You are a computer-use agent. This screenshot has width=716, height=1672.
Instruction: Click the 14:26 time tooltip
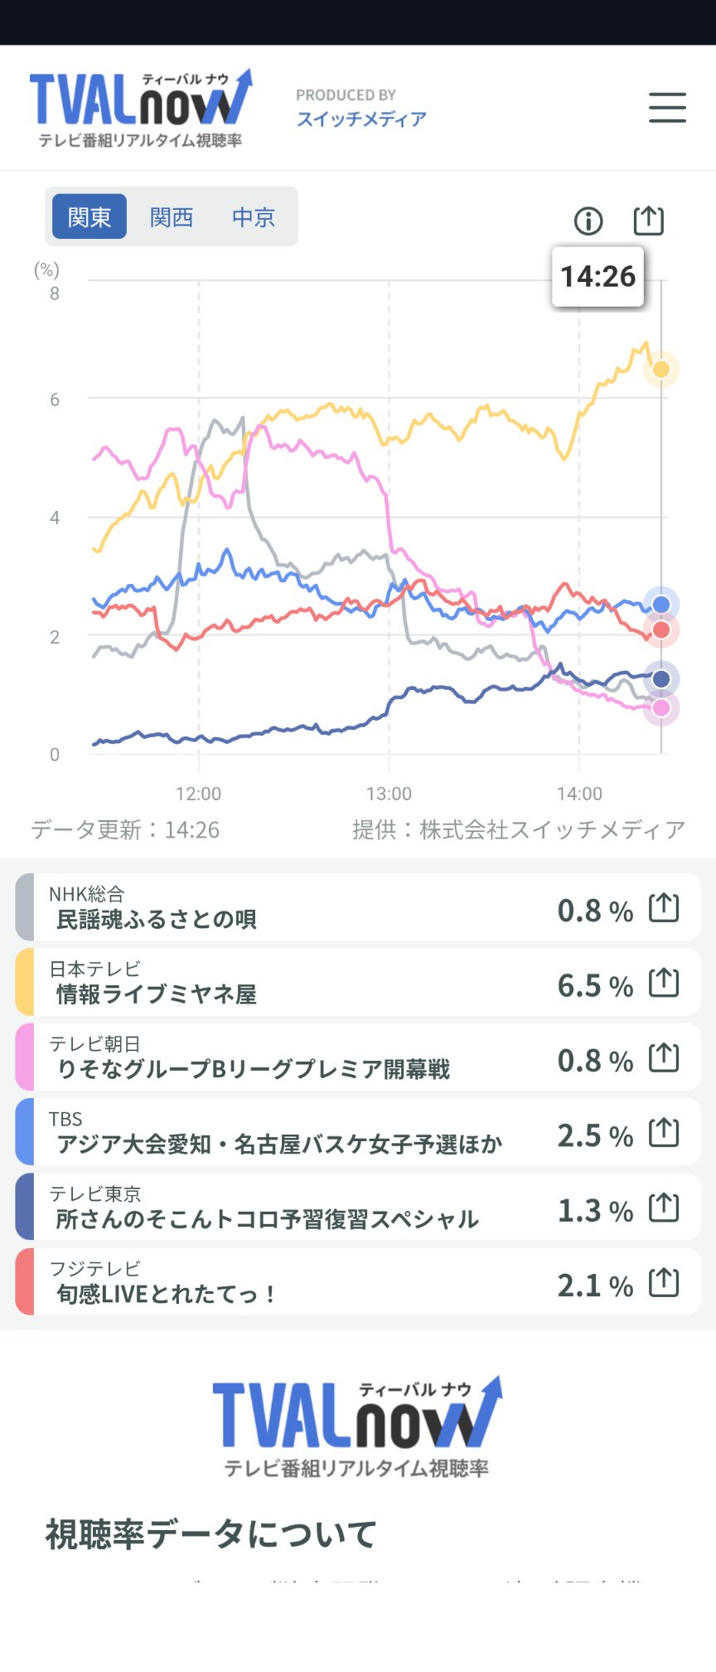(x=598, y=276)
